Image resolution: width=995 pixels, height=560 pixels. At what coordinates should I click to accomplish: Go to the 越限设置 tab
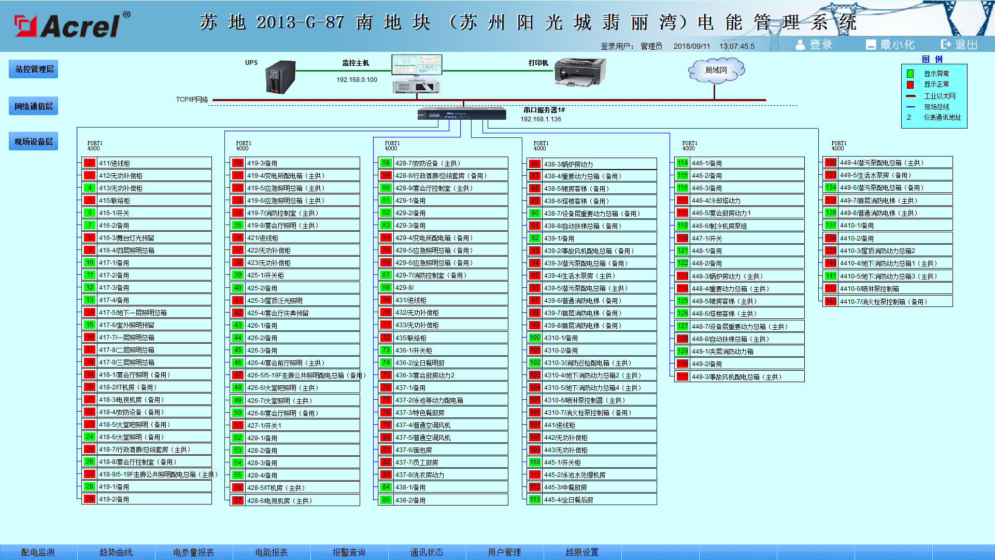582,552
